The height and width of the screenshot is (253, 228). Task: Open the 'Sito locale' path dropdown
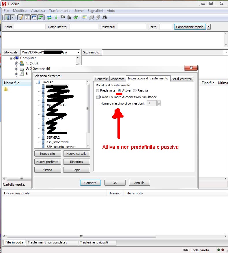78,53
